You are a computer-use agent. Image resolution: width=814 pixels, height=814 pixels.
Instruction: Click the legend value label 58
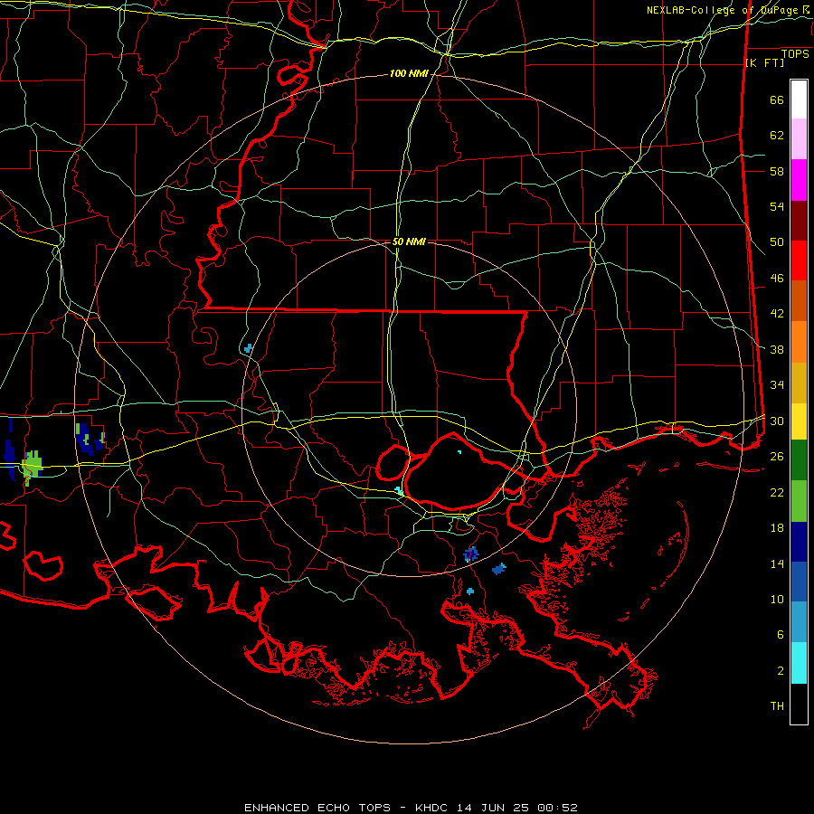click(x=777, y=171)
